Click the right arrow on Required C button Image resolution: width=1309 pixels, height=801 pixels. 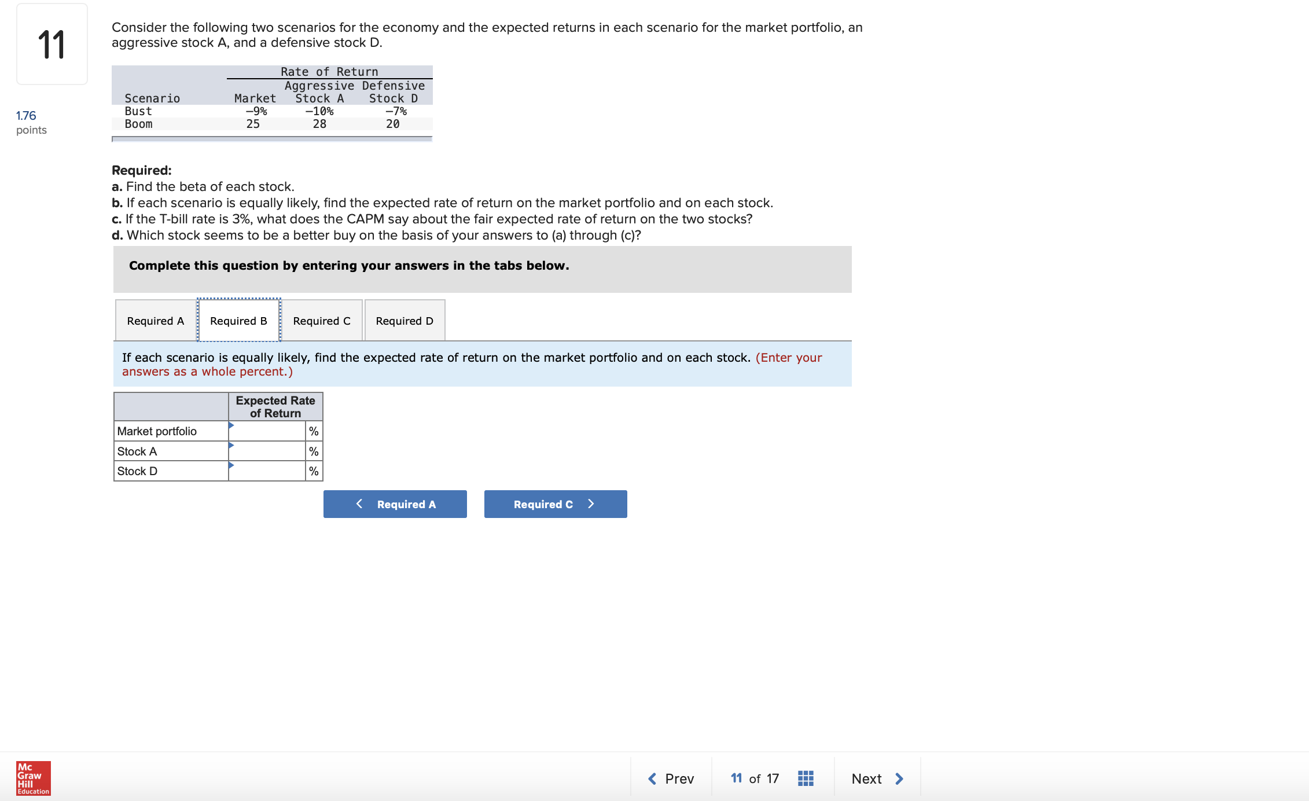click(591, 504)
